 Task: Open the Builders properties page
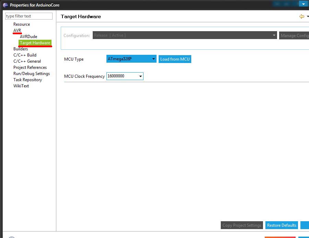(21, 49)
